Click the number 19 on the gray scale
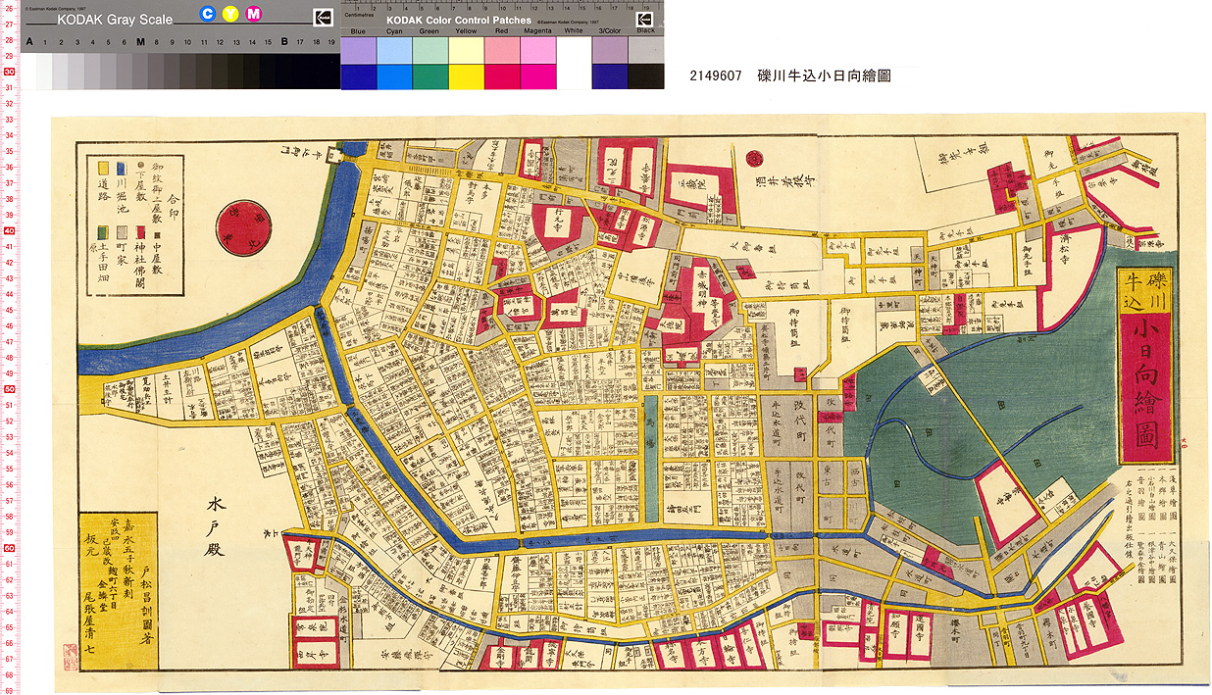The width and height of the screenshot is (1212, 695). point(331,42)
